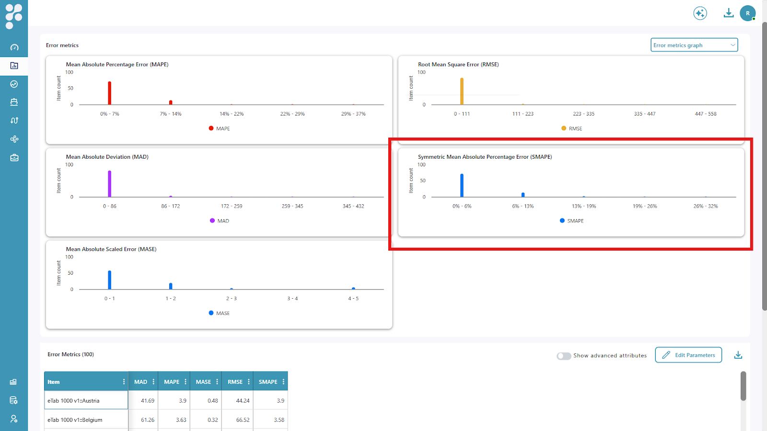Viewport: 767px width, 431px height.
Task: Click the 66.52 RMSE value cell
Action: (237, 419)
